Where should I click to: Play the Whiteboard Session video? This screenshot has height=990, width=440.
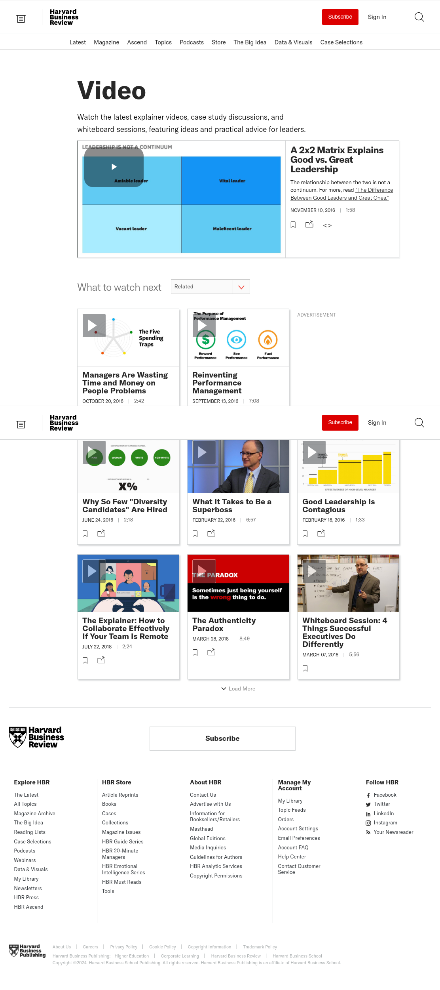(314, 571)
